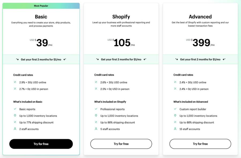Click the Shopify plan's $1/mo promo banner
The image size is (241, 158).
point(121,59)
